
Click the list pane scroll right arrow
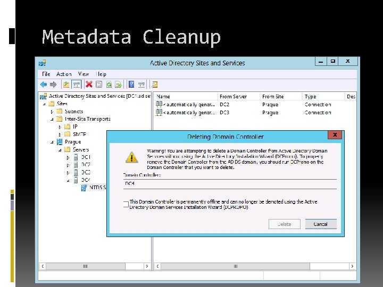point(352,266)
